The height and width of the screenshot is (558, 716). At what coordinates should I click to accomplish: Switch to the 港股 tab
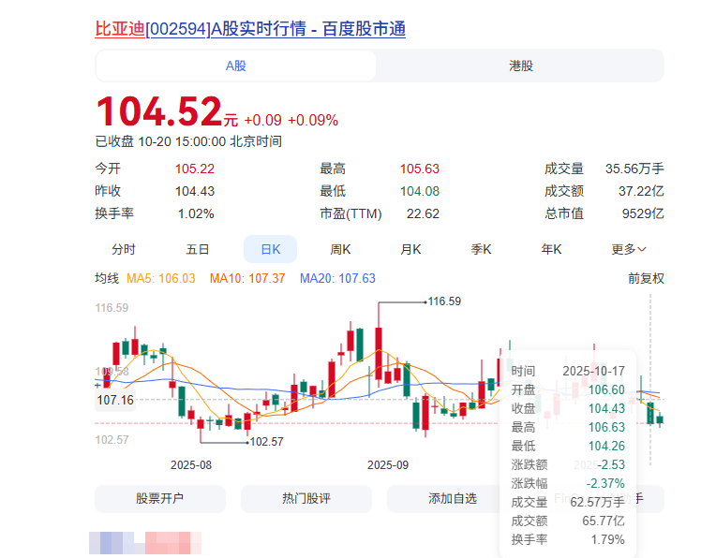tap(520, 66)
